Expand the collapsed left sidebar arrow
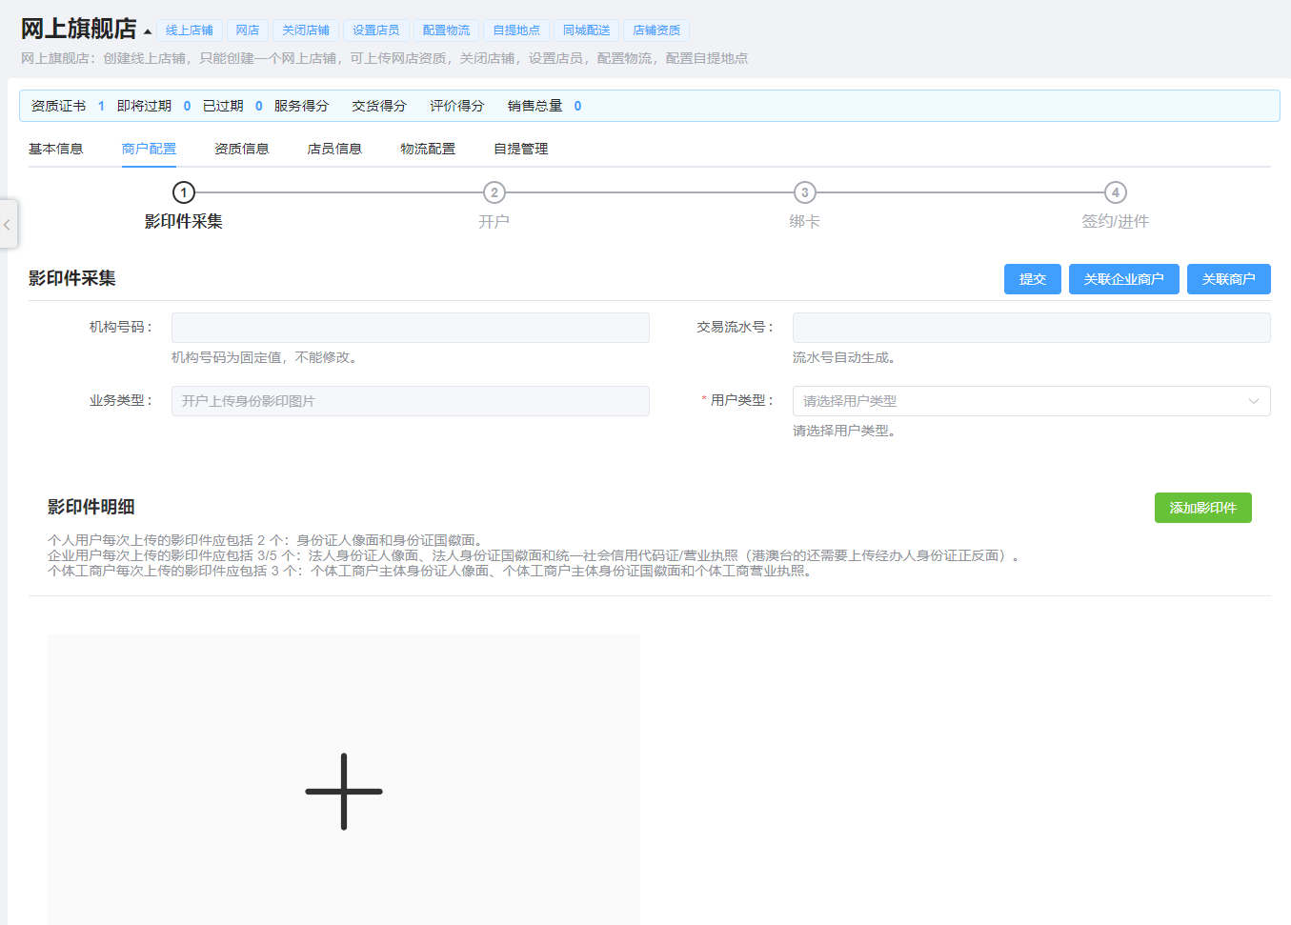Viewport: 1291px width, 925px height. click(x=8, y=225)
